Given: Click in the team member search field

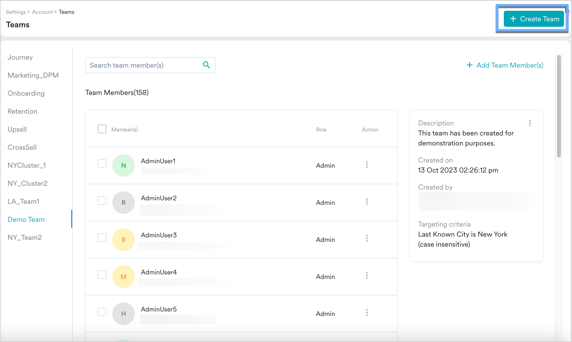Looking at the screenshot, I should coord(140,65).
